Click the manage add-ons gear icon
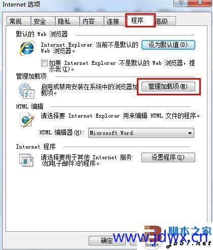 tap(26, 91)
